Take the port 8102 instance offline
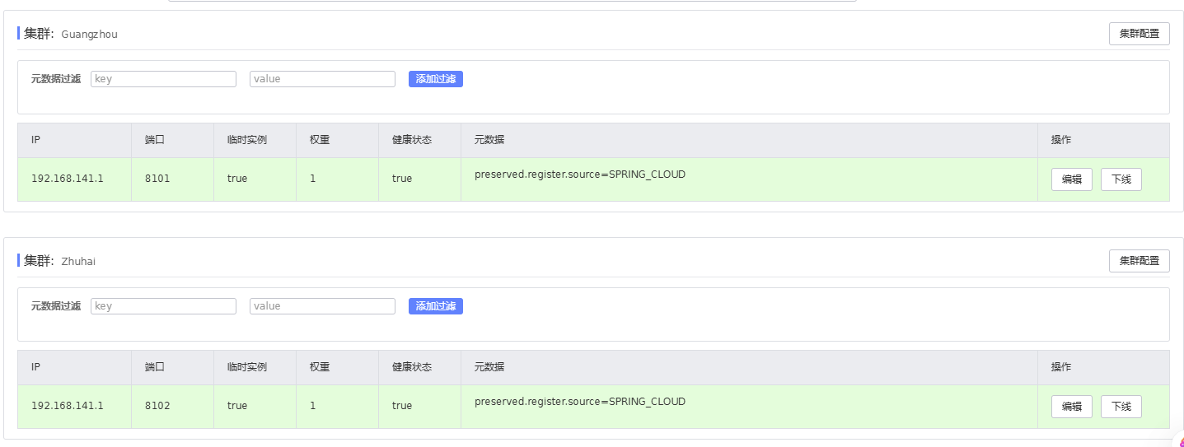 click(x=1121, y=407)
